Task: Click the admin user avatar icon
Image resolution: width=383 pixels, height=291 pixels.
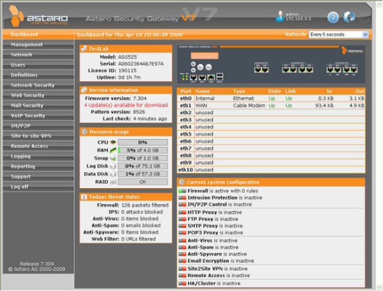Action: [280, 17]
